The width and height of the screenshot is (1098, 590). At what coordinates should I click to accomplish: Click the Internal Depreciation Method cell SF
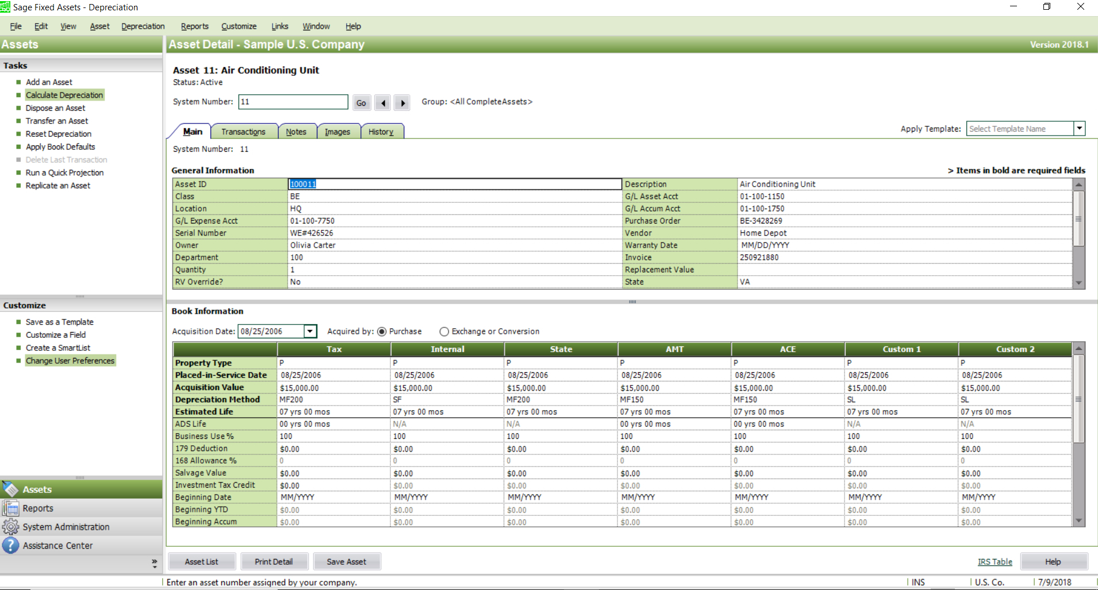pos(447,400)
